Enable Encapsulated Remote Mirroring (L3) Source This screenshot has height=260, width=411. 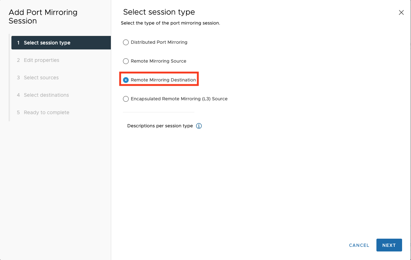point(126,99)
